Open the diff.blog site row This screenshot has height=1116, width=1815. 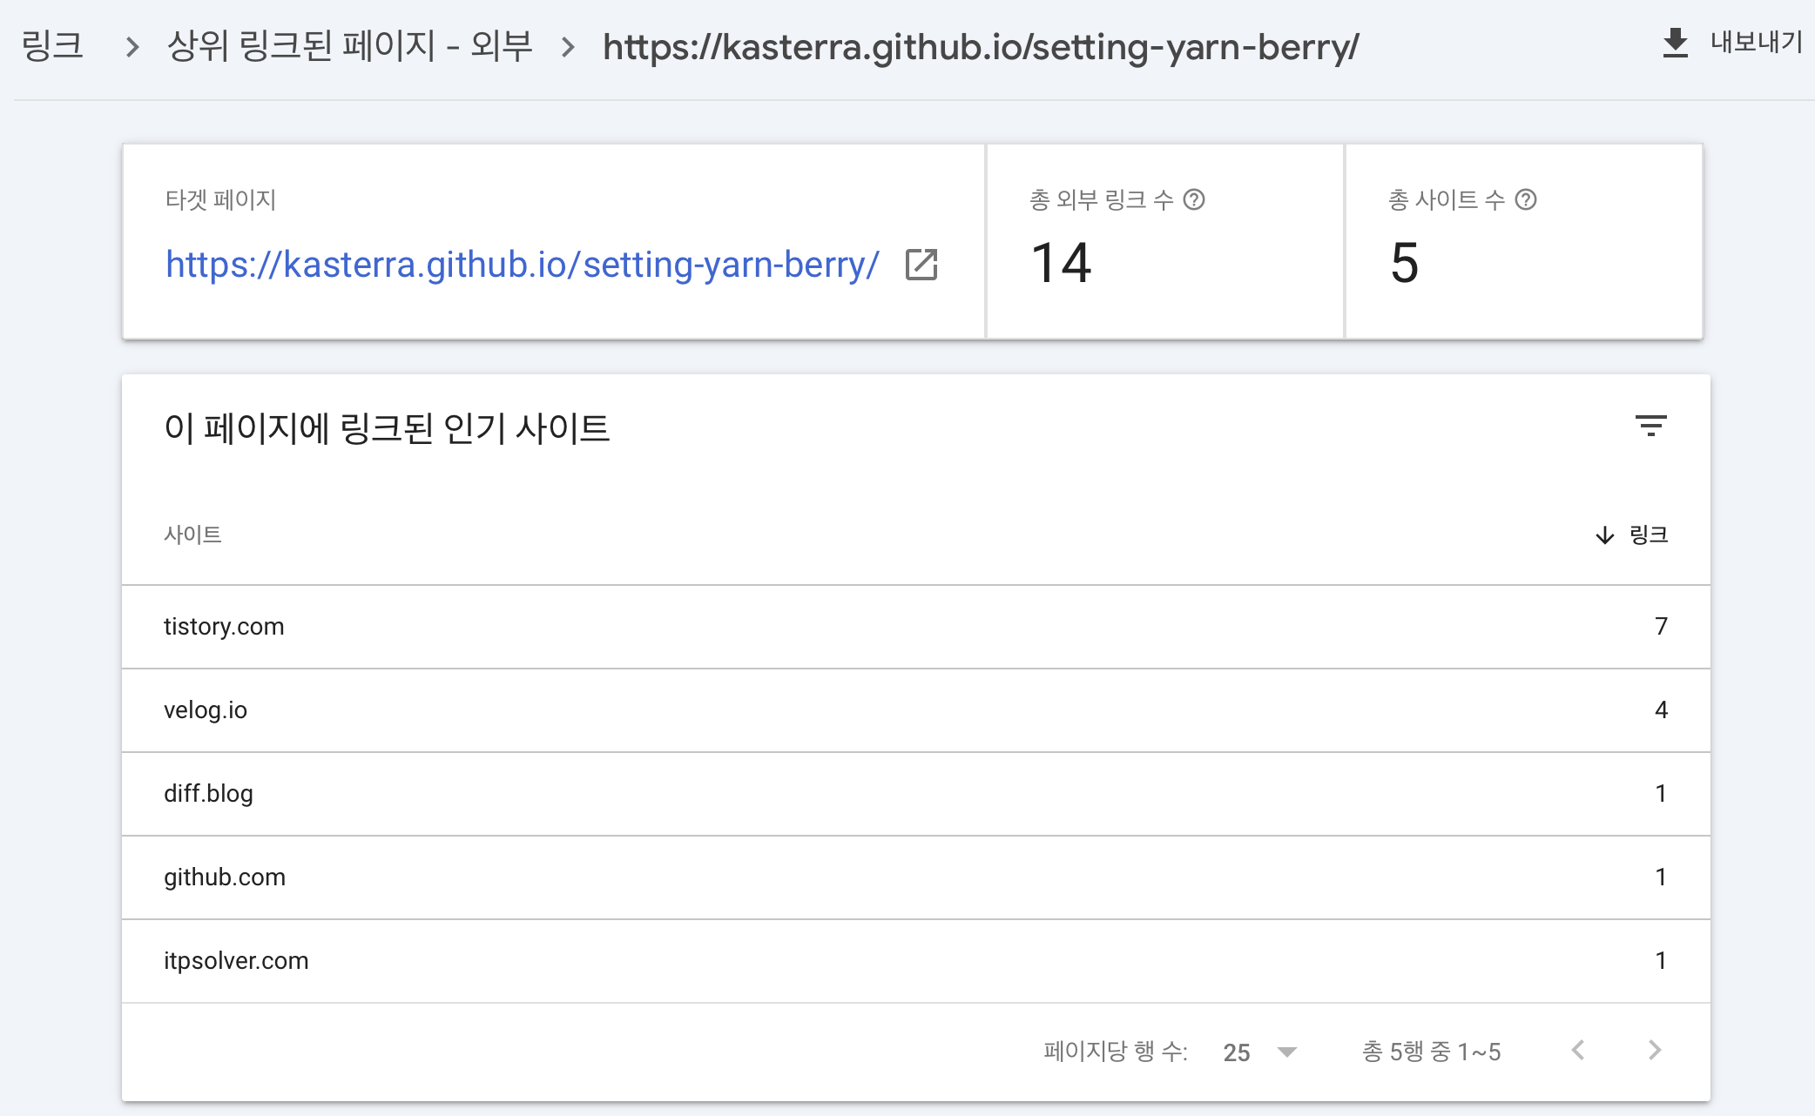click(x=208, y=794)
